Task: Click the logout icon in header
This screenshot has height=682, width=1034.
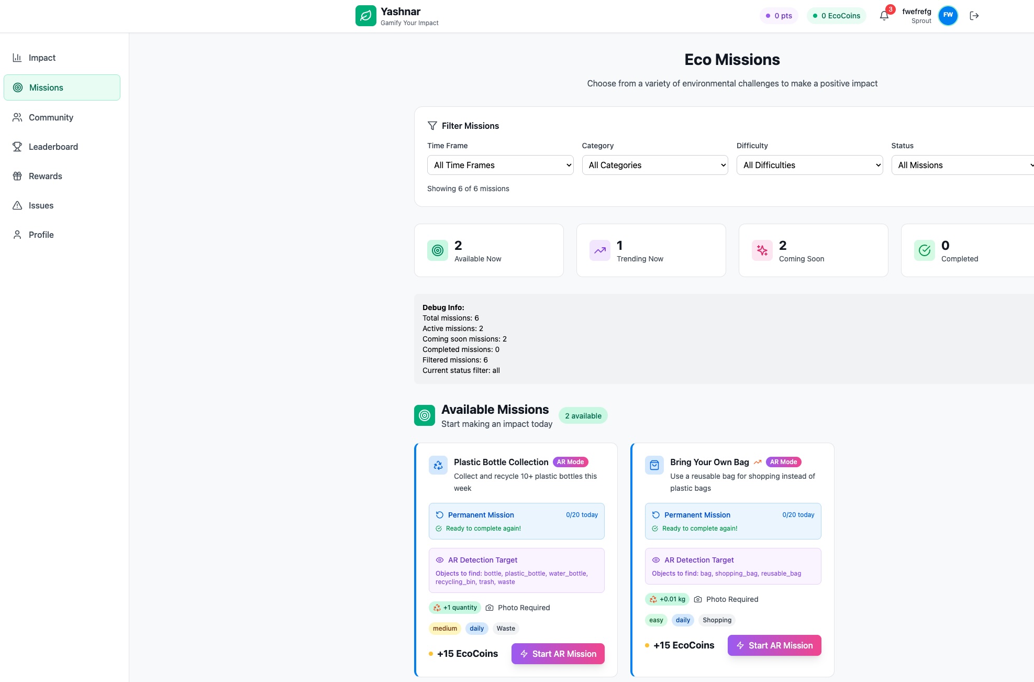Action: click(x=974, y=16)
